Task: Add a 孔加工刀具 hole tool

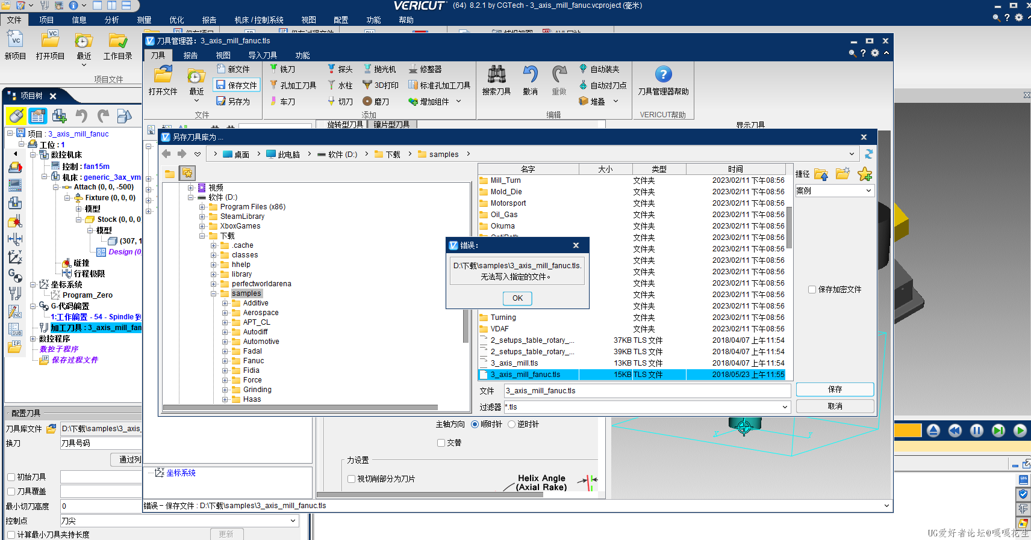Action: [x=293, y=85]
